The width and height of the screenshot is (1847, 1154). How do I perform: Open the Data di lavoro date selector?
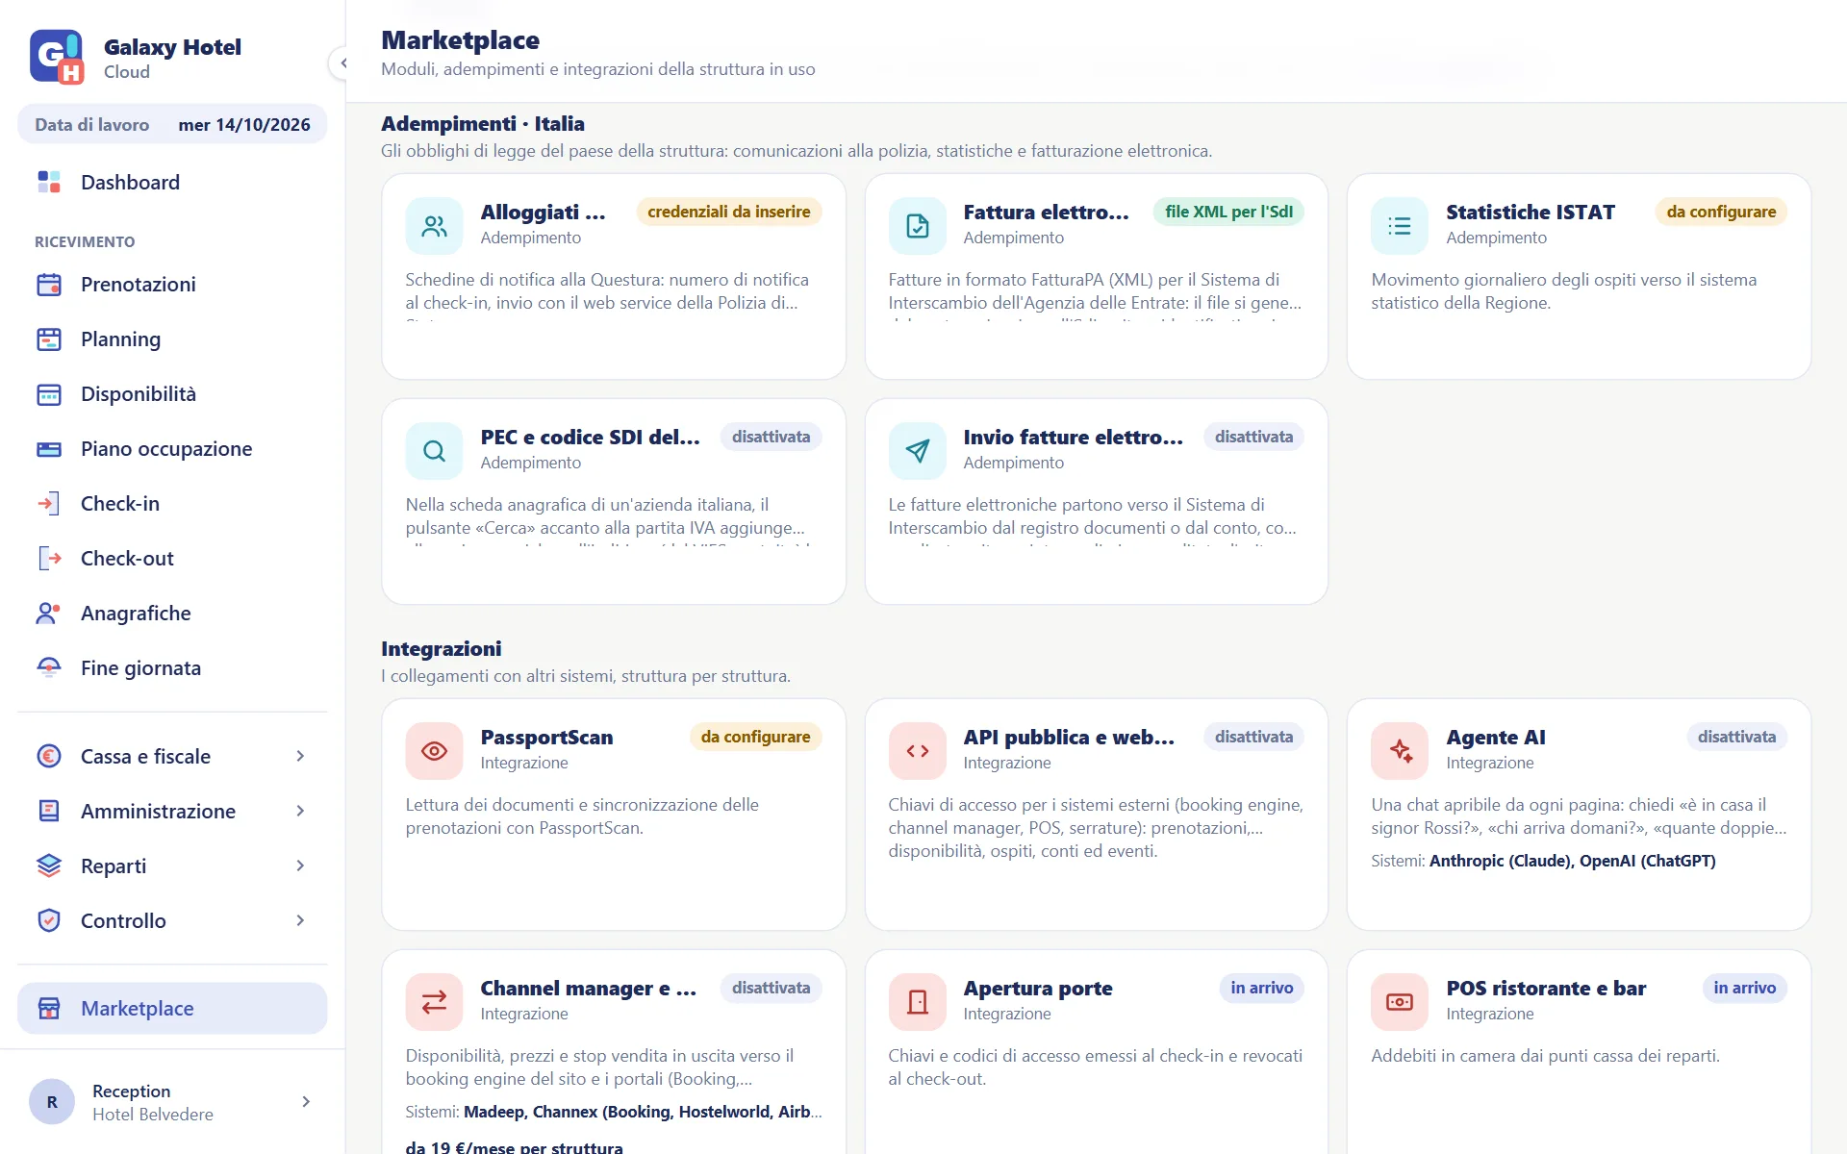(172, 124)
